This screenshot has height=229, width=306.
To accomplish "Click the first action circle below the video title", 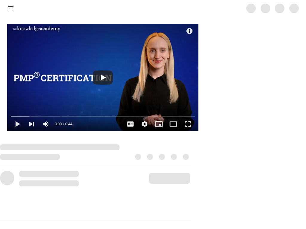I will tap(138, 157).
